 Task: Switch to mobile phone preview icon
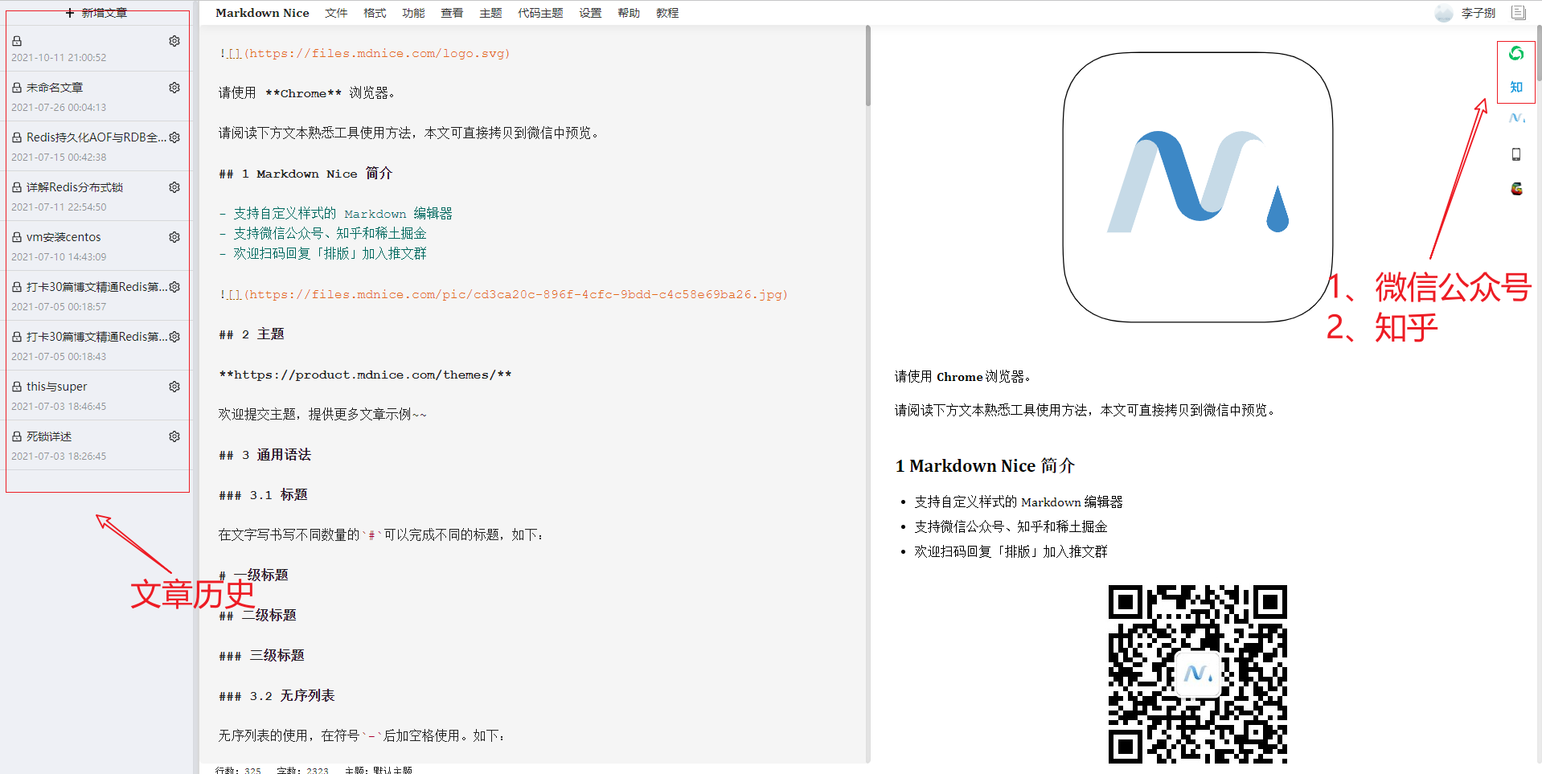pyautogui.click(x=1516, y=154)
